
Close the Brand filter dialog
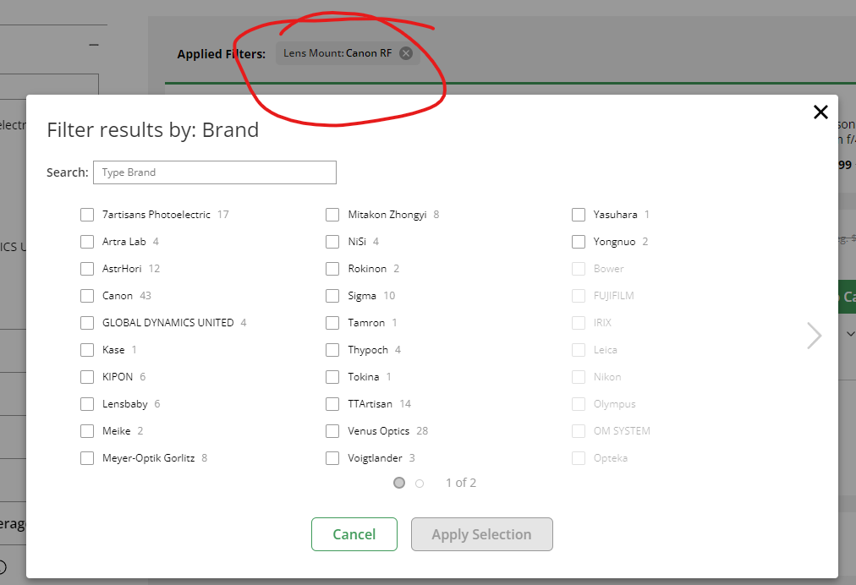click(820, 112)
